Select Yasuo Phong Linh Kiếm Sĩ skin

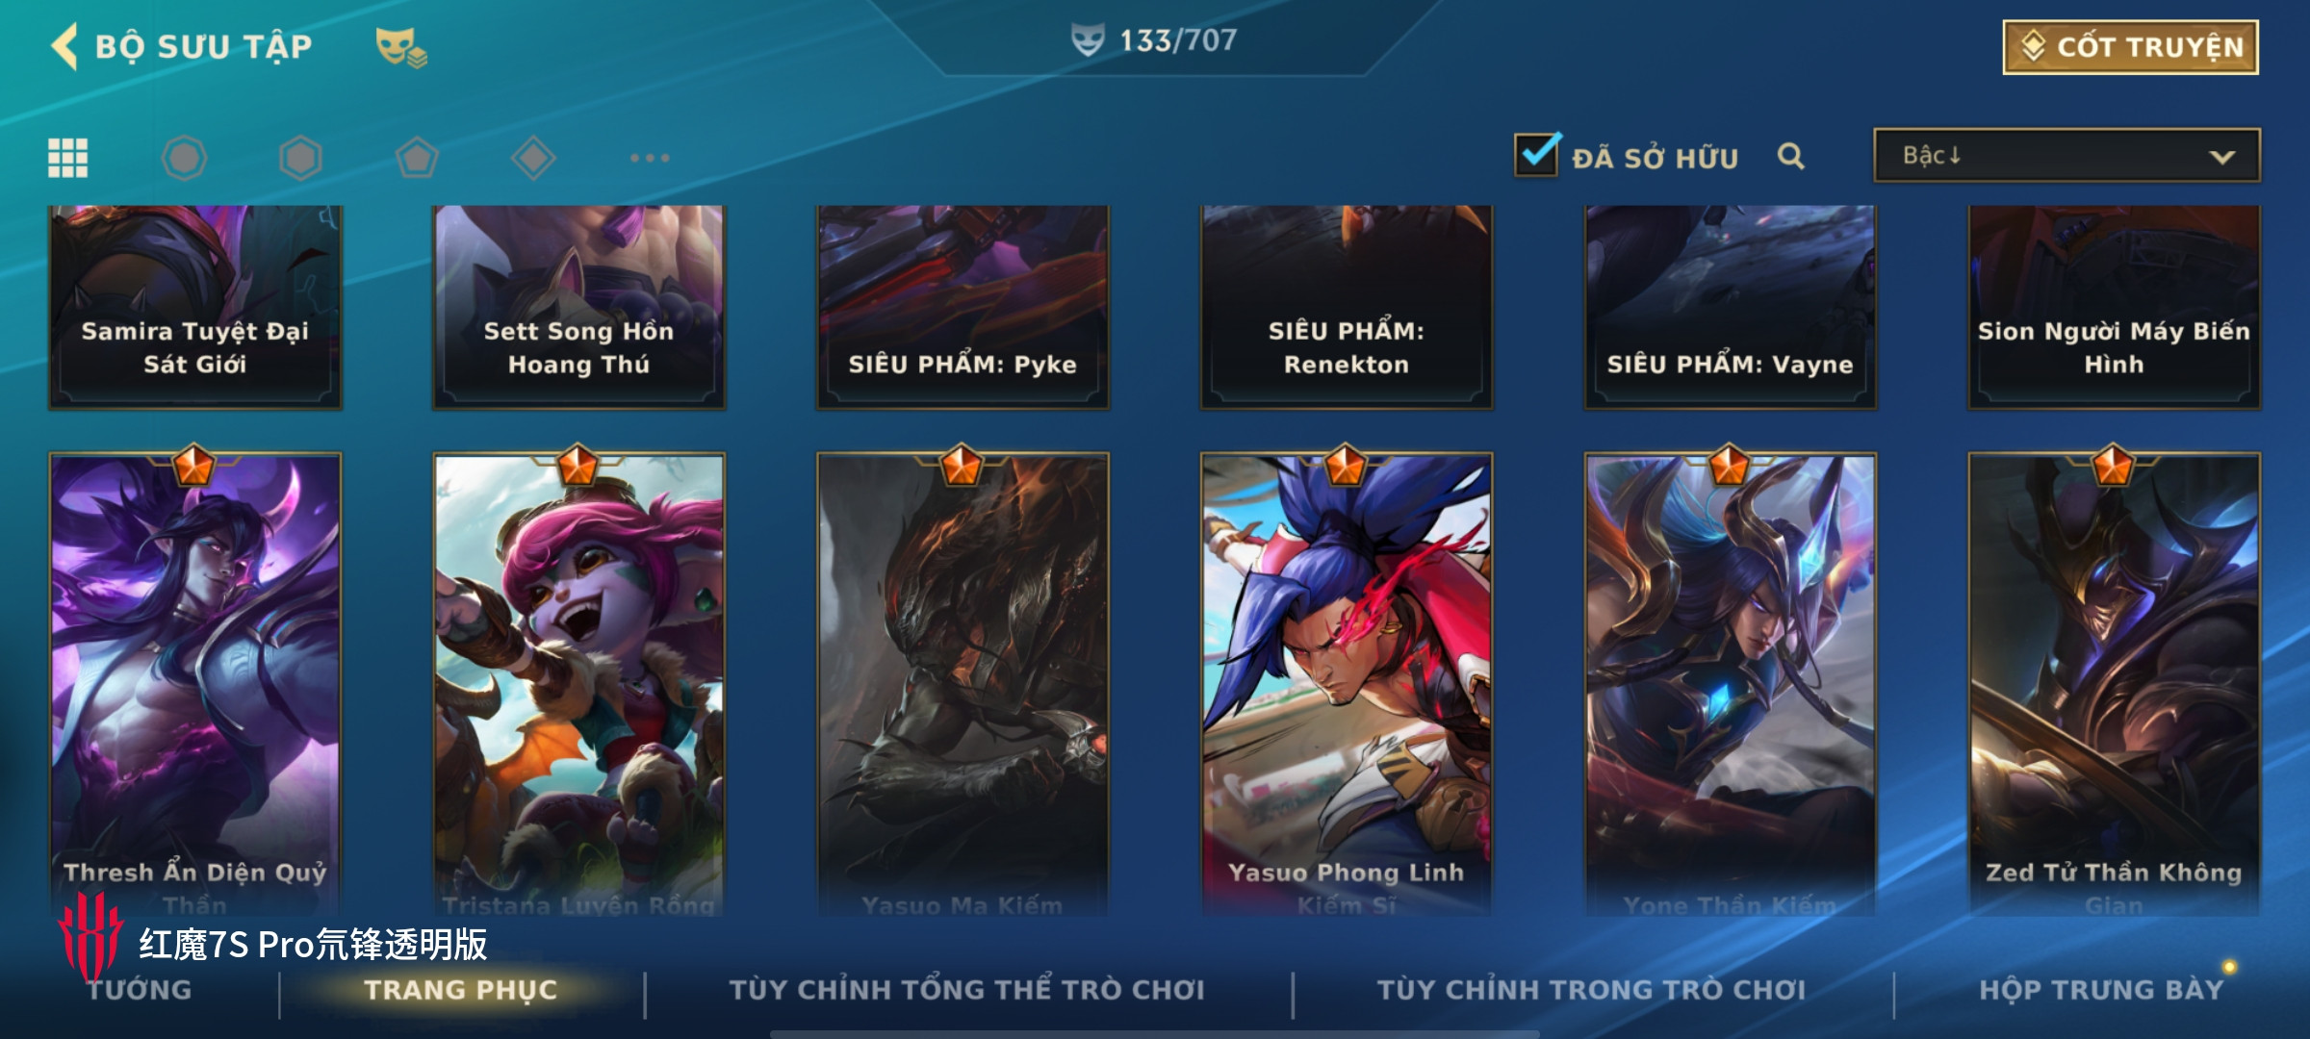click(1346, 683)
